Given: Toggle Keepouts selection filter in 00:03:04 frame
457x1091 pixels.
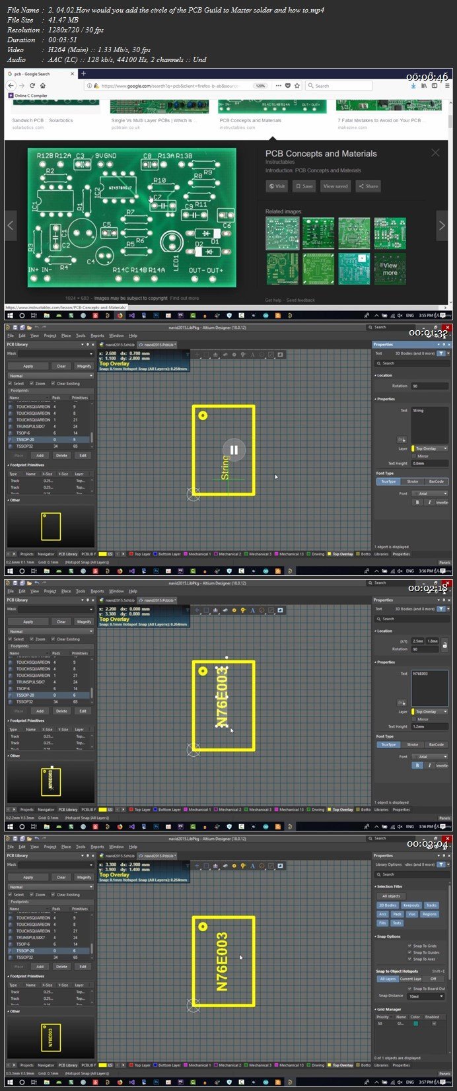Looking at the screenshot, I should 411,905.
